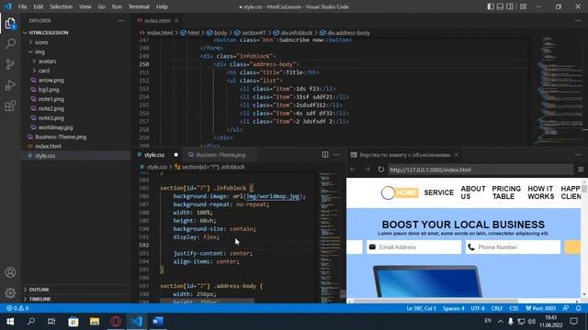Open more actions for style.css editor group
This screenshot has height=330, width=588.
coord(336,155)
